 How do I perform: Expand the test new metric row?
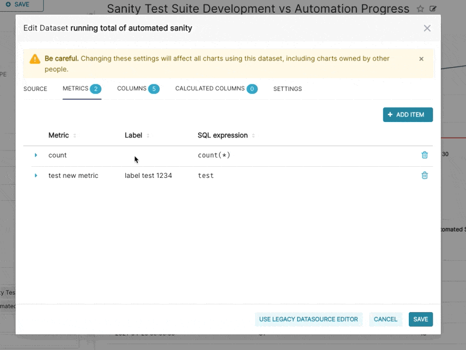(x=36, y=176)
